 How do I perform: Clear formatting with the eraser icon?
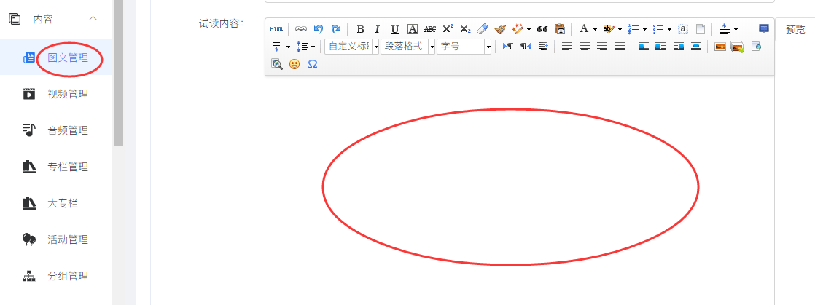483,29
